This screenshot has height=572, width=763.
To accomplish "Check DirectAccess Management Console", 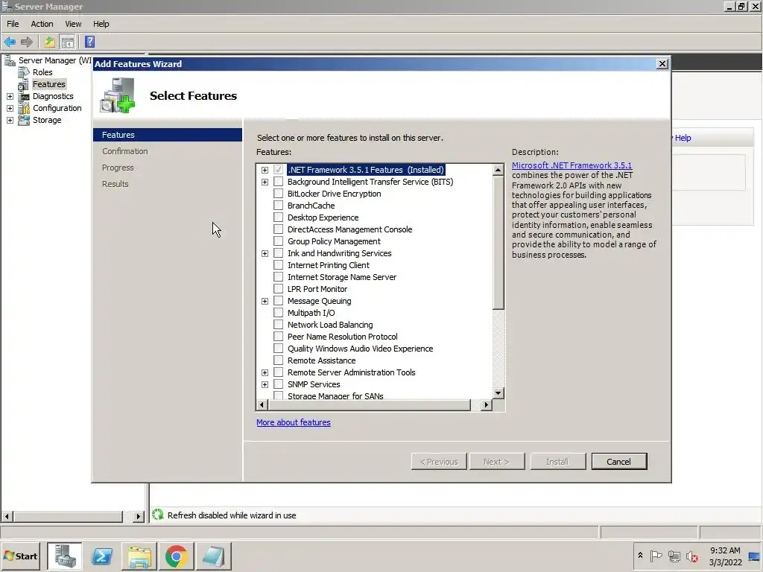I will tap(278, 229).
